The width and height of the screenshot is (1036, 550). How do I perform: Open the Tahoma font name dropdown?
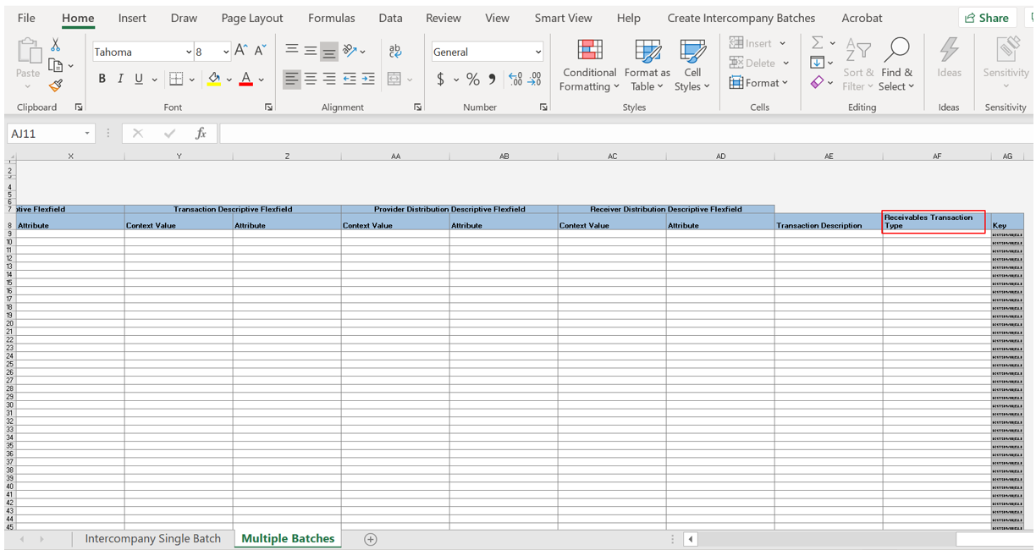click(x=188, y=52)
